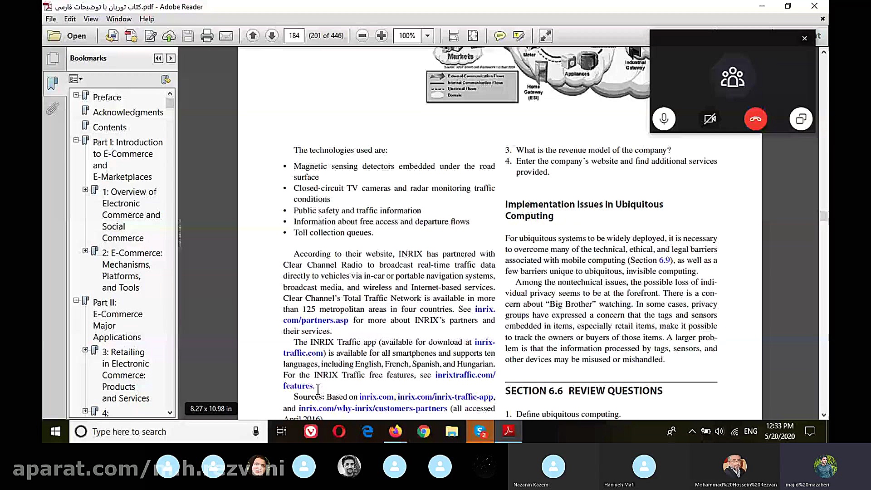Click the pop-out window icon in call overlay

pos(801,119)
